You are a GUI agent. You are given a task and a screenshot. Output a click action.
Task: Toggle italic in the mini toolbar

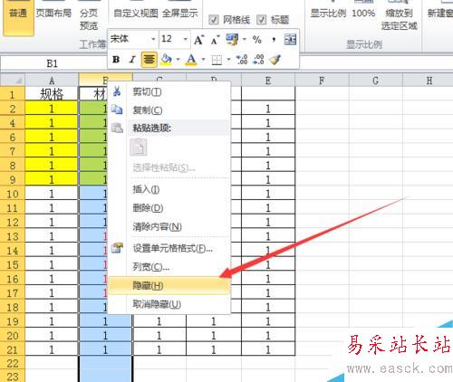(x=132, y=60)
